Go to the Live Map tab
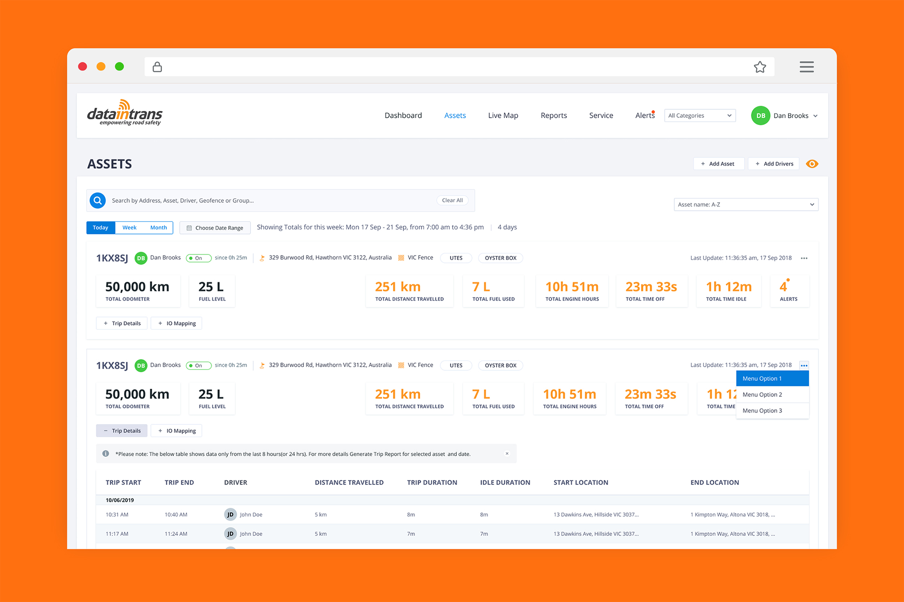This screenshot has height=602, width=904. [503, 116]
